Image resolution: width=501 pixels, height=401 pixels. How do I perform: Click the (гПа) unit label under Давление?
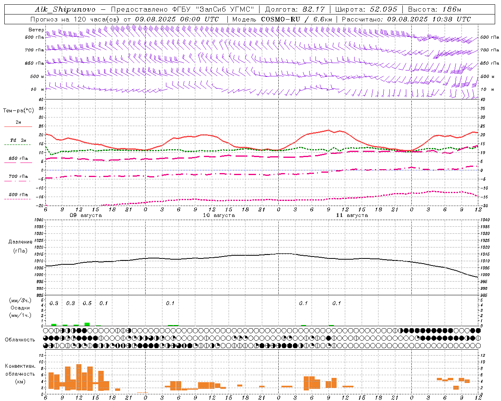coord(20,251)
